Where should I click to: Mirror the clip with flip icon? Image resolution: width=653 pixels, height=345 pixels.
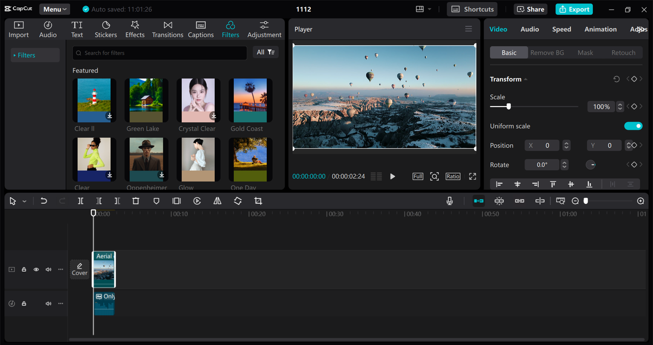[x=217, y=201]
